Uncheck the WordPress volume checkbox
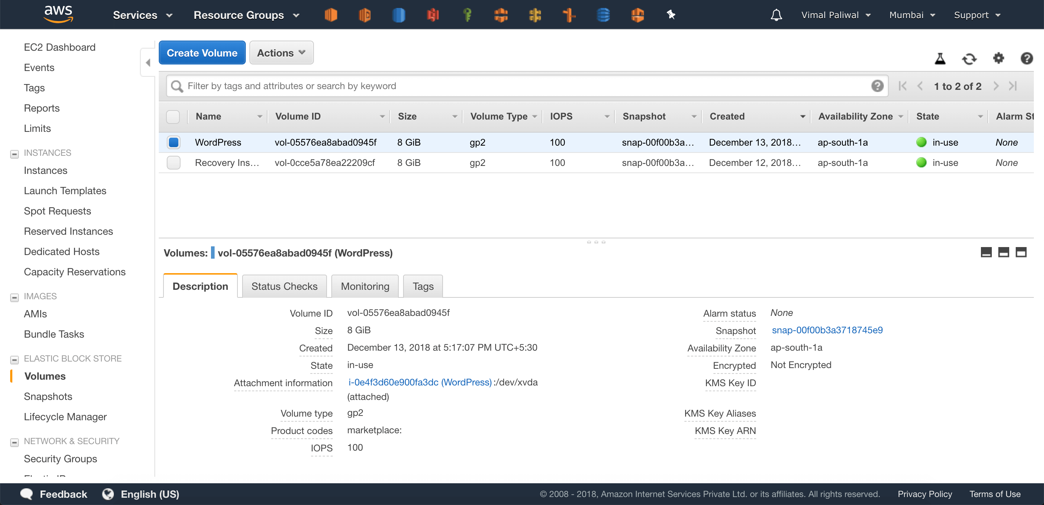 point(174,142)
